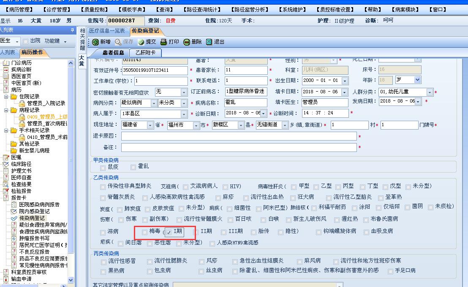Select the 住院记录 folder icon
The height and width of the screenshot is (287, 468).
tap(14, 96)
